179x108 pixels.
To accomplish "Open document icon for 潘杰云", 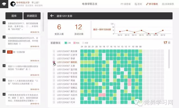I will (54, 91).
